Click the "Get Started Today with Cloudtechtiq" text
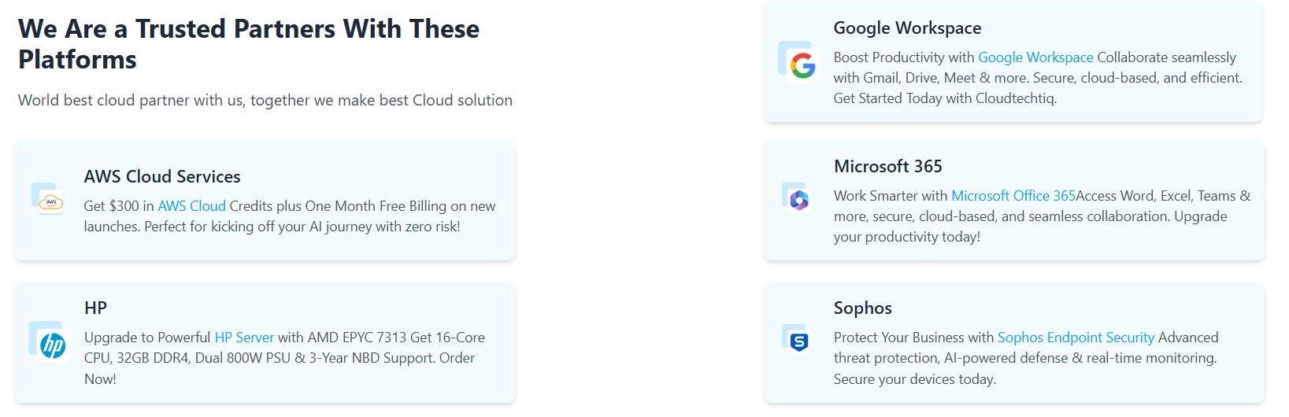1289x417 pixels. click(x=945, y=98)
